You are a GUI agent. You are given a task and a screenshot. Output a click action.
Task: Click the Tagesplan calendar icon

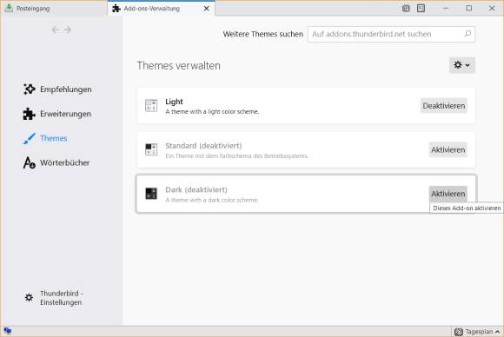point(459,332)
